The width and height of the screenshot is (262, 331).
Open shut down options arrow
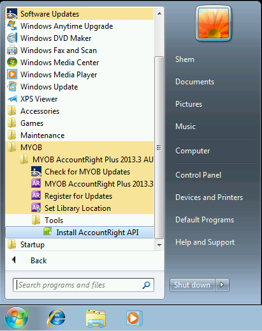click(222, 285)
